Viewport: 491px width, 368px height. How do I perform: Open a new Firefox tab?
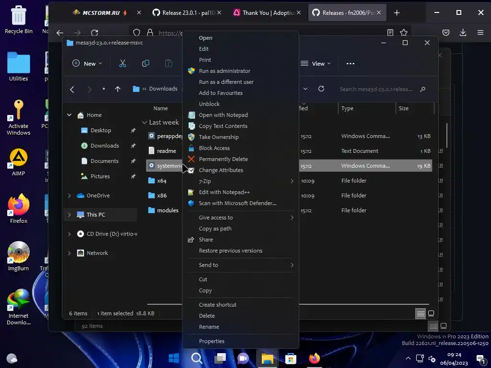tap(397, 13)
